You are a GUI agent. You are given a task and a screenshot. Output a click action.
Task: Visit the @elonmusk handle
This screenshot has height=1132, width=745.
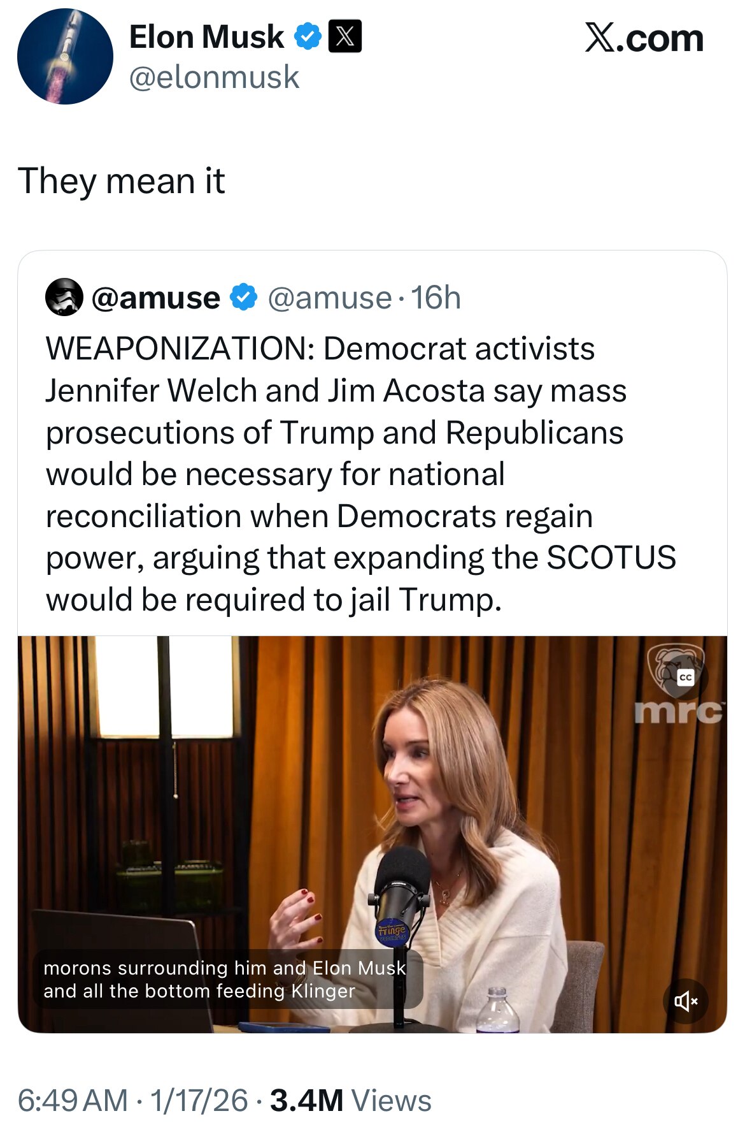[x=214, y=77]
